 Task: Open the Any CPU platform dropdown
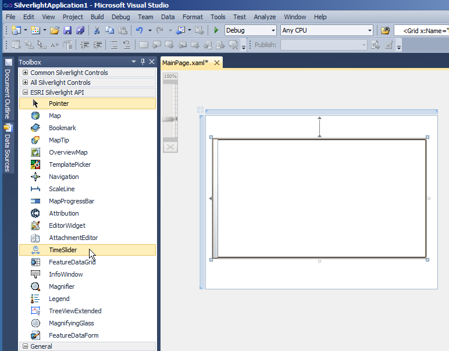[x=370, y=30]
